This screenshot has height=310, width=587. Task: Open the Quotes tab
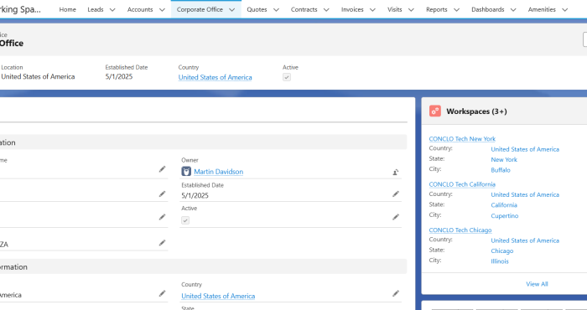pyautogui.click(x=257, y=10)
